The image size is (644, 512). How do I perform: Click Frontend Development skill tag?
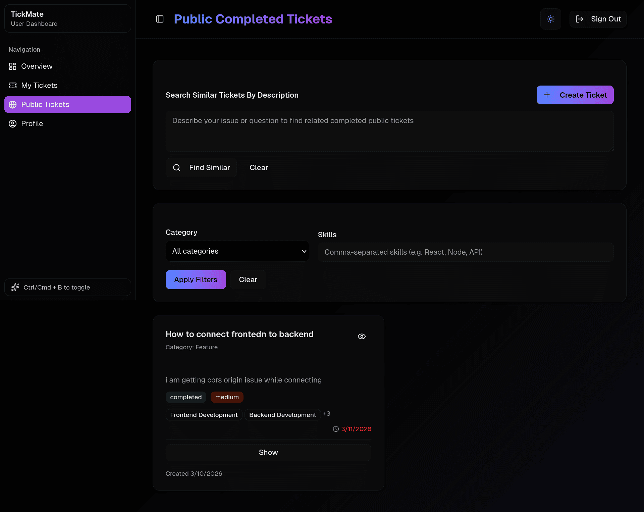(x=204, y=415)
